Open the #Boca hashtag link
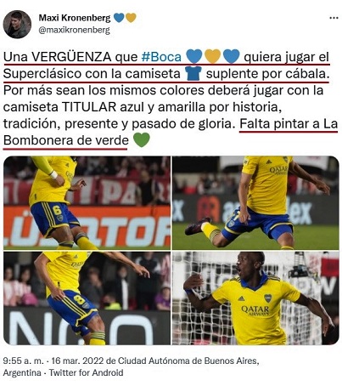Image resolution: width=342 pixels, height=386 pixels. click(x=161, y=57)
